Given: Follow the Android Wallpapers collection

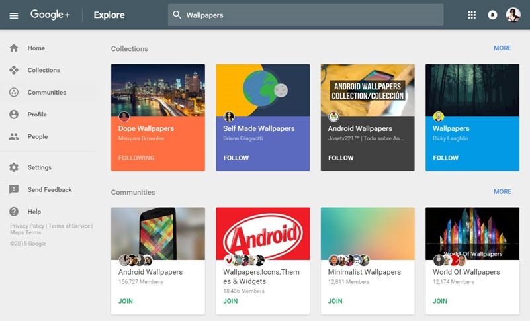Looking at the screenshot, I should (x=341, y=158).
